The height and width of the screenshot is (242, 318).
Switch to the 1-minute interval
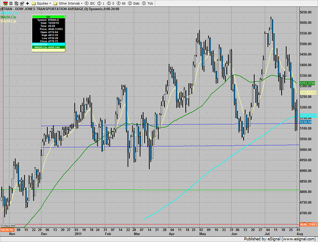point(101,3)
